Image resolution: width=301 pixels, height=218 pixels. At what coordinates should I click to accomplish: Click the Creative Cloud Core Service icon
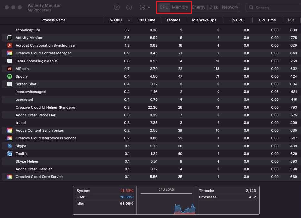[x=10, y=177]
